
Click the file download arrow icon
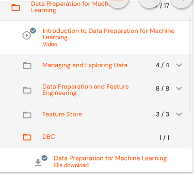(38, 162)
